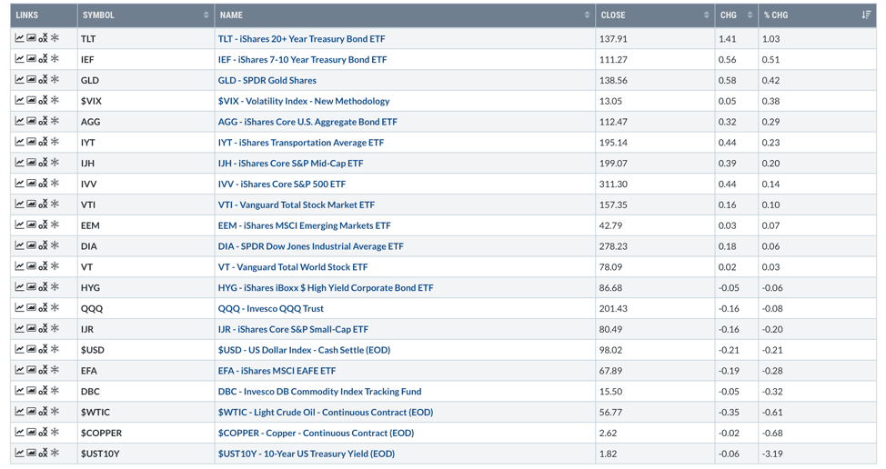
Task: Click the snowflake icon in the QQQ row
Action: point(55,307)
